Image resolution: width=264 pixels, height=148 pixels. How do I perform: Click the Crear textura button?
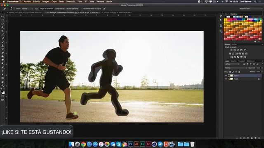[x=60, y=9]
